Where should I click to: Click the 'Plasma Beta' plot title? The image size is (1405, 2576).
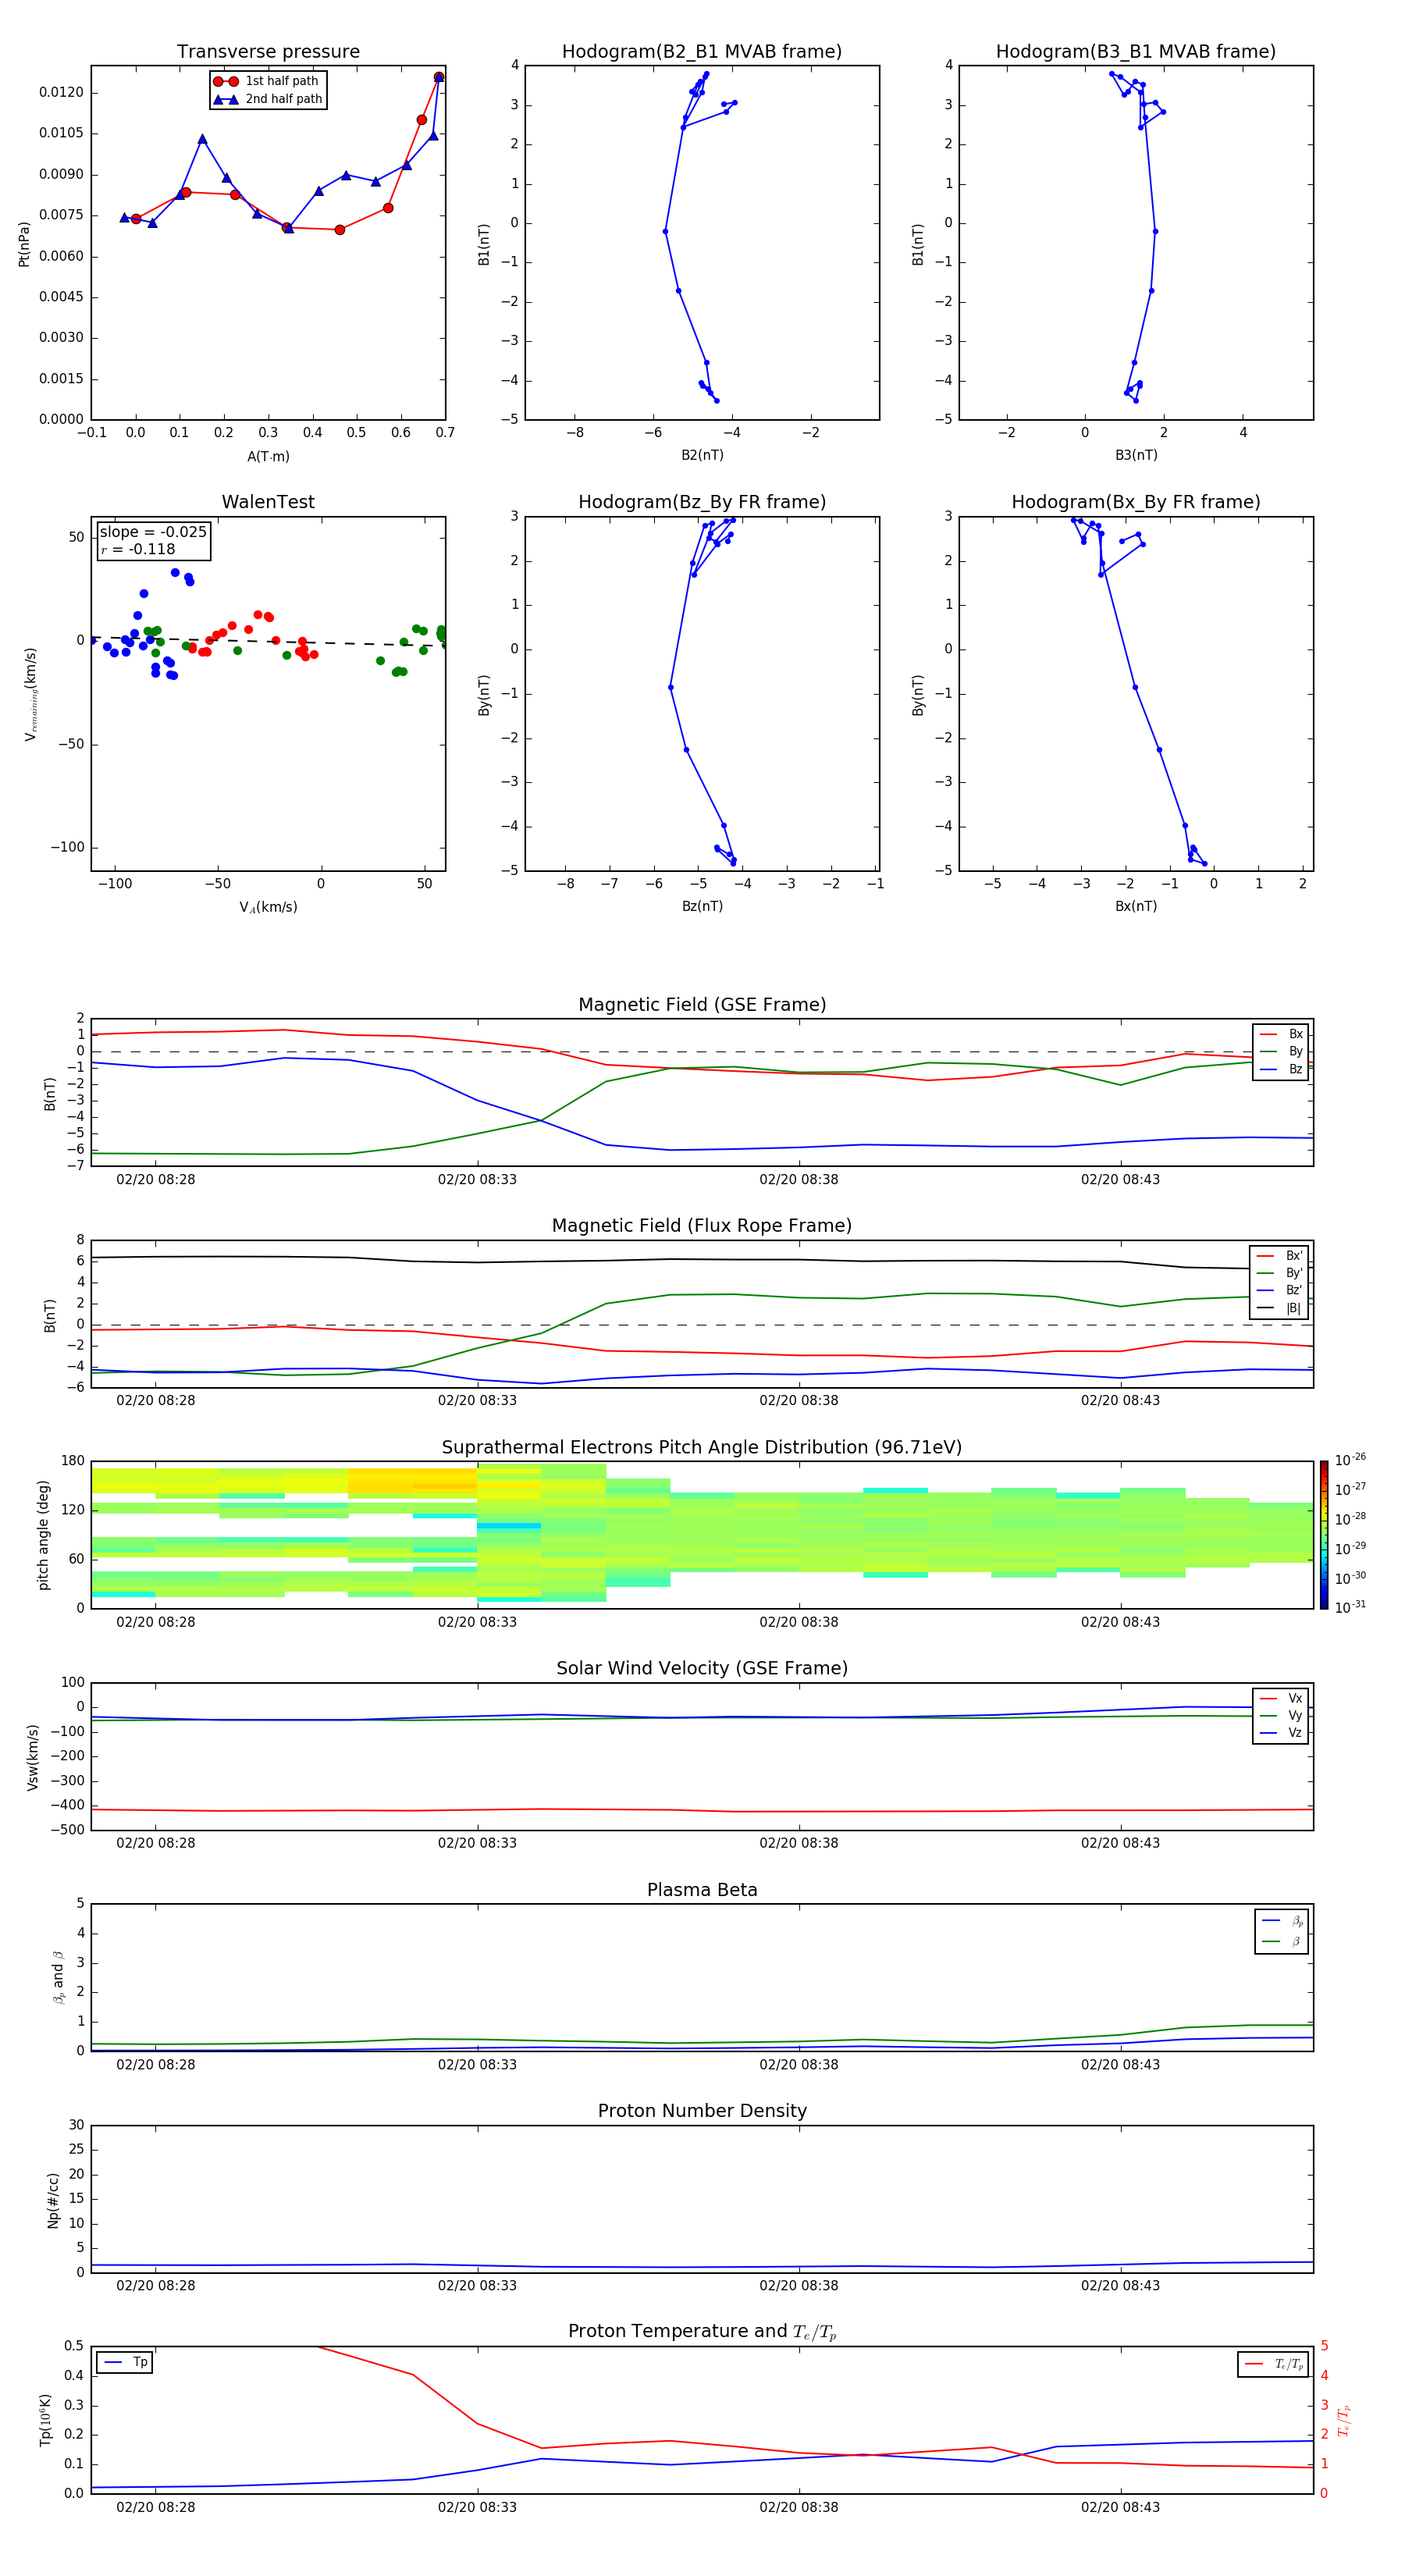[702, 1891]
